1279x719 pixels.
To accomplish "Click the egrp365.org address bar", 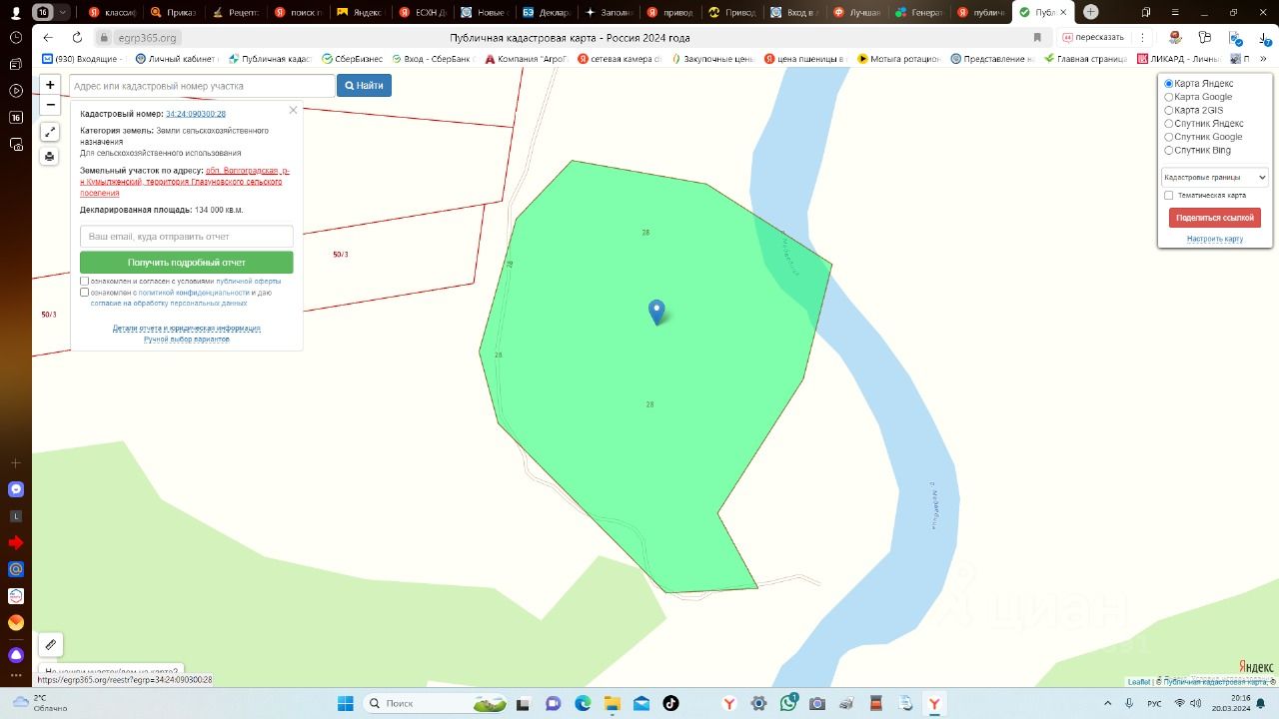I will click(147, 38).
